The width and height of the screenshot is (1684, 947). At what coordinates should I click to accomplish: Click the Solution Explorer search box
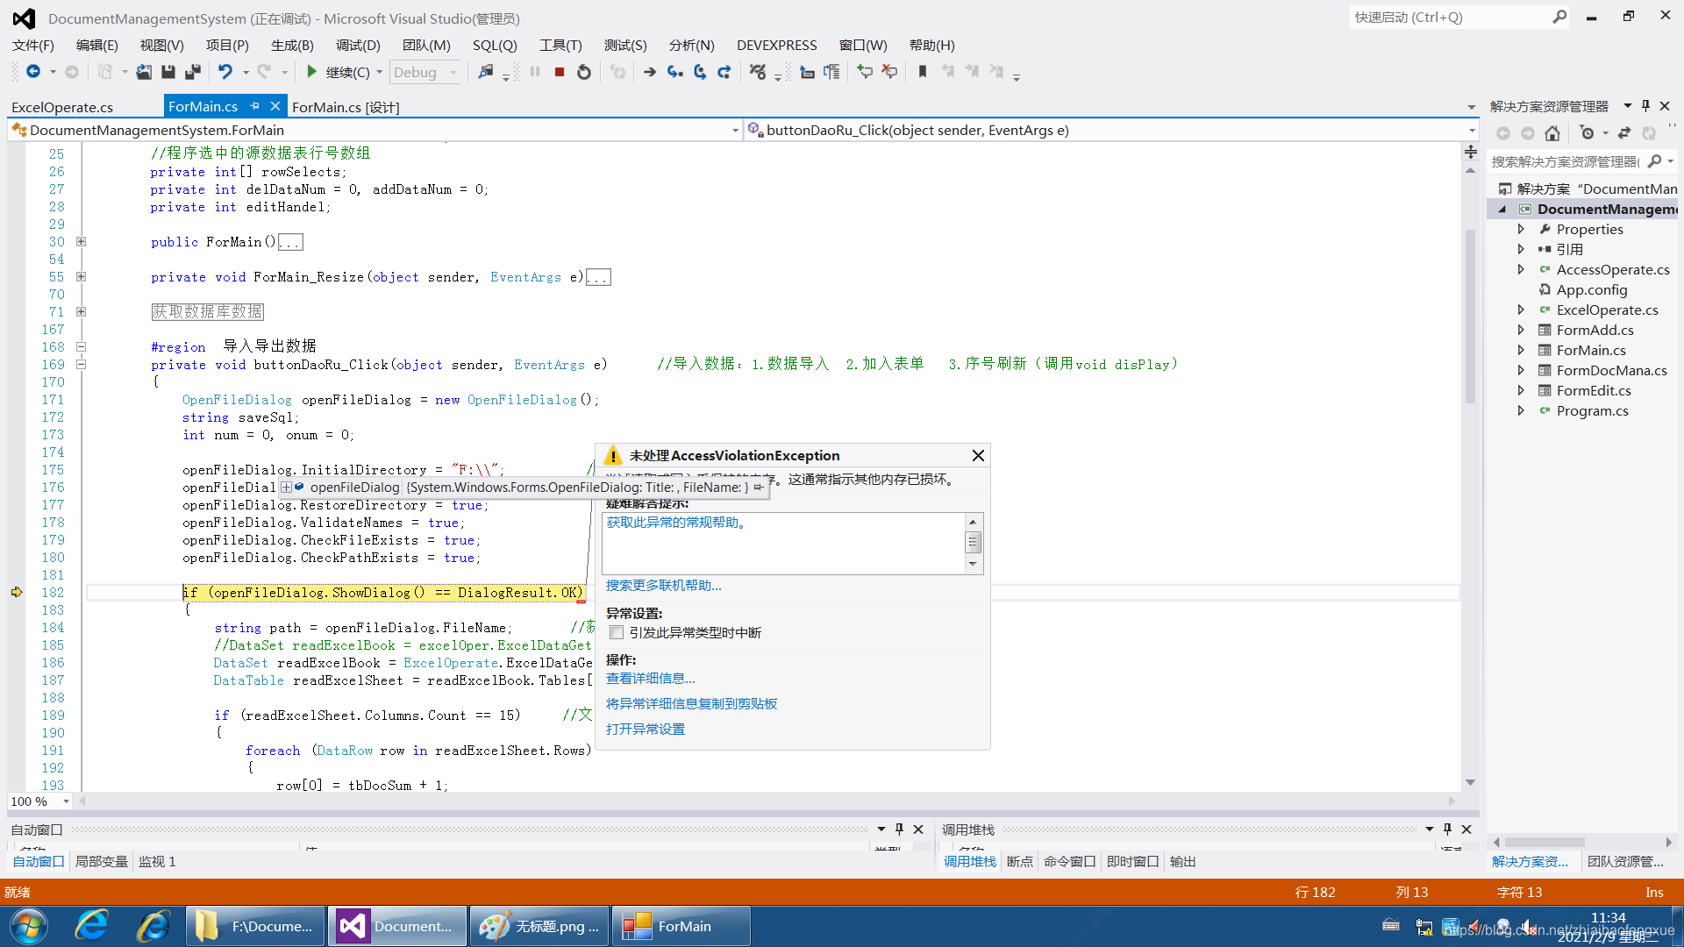point(1570,160)
